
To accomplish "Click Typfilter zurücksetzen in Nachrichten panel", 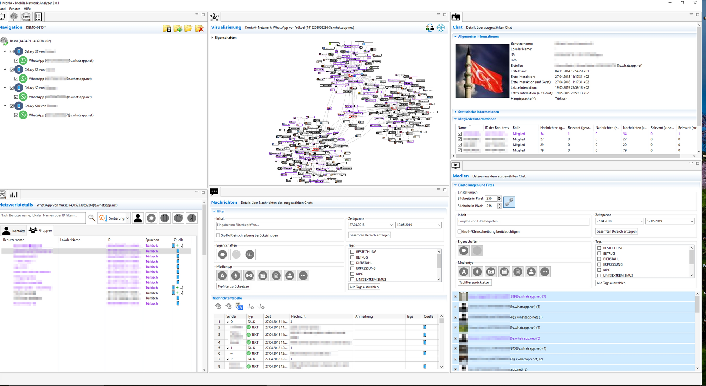I will coord(233,286).
